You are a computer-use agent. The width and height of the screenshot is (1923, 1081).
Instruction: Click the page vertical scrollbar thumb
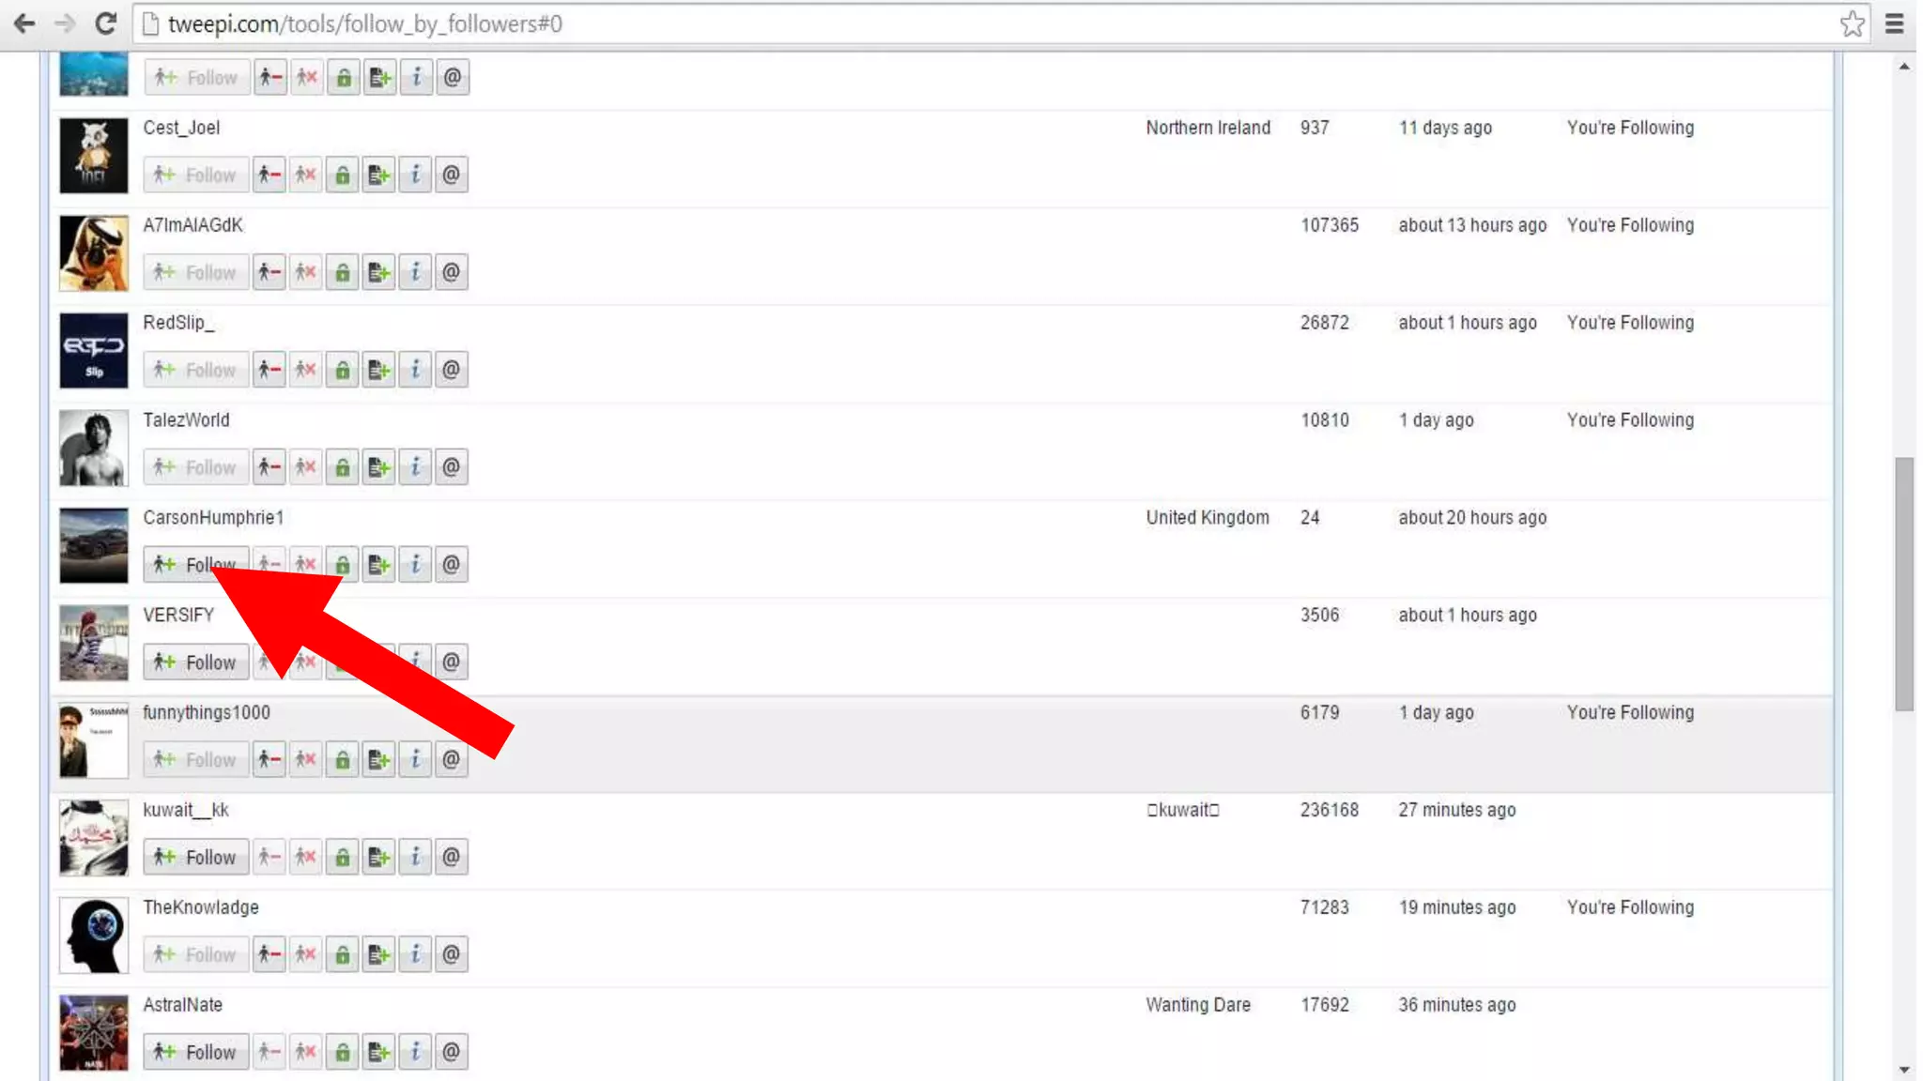(1903, 582)
